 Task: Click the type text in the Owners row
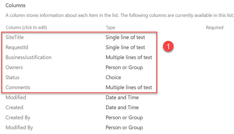[x=124, y=67]
